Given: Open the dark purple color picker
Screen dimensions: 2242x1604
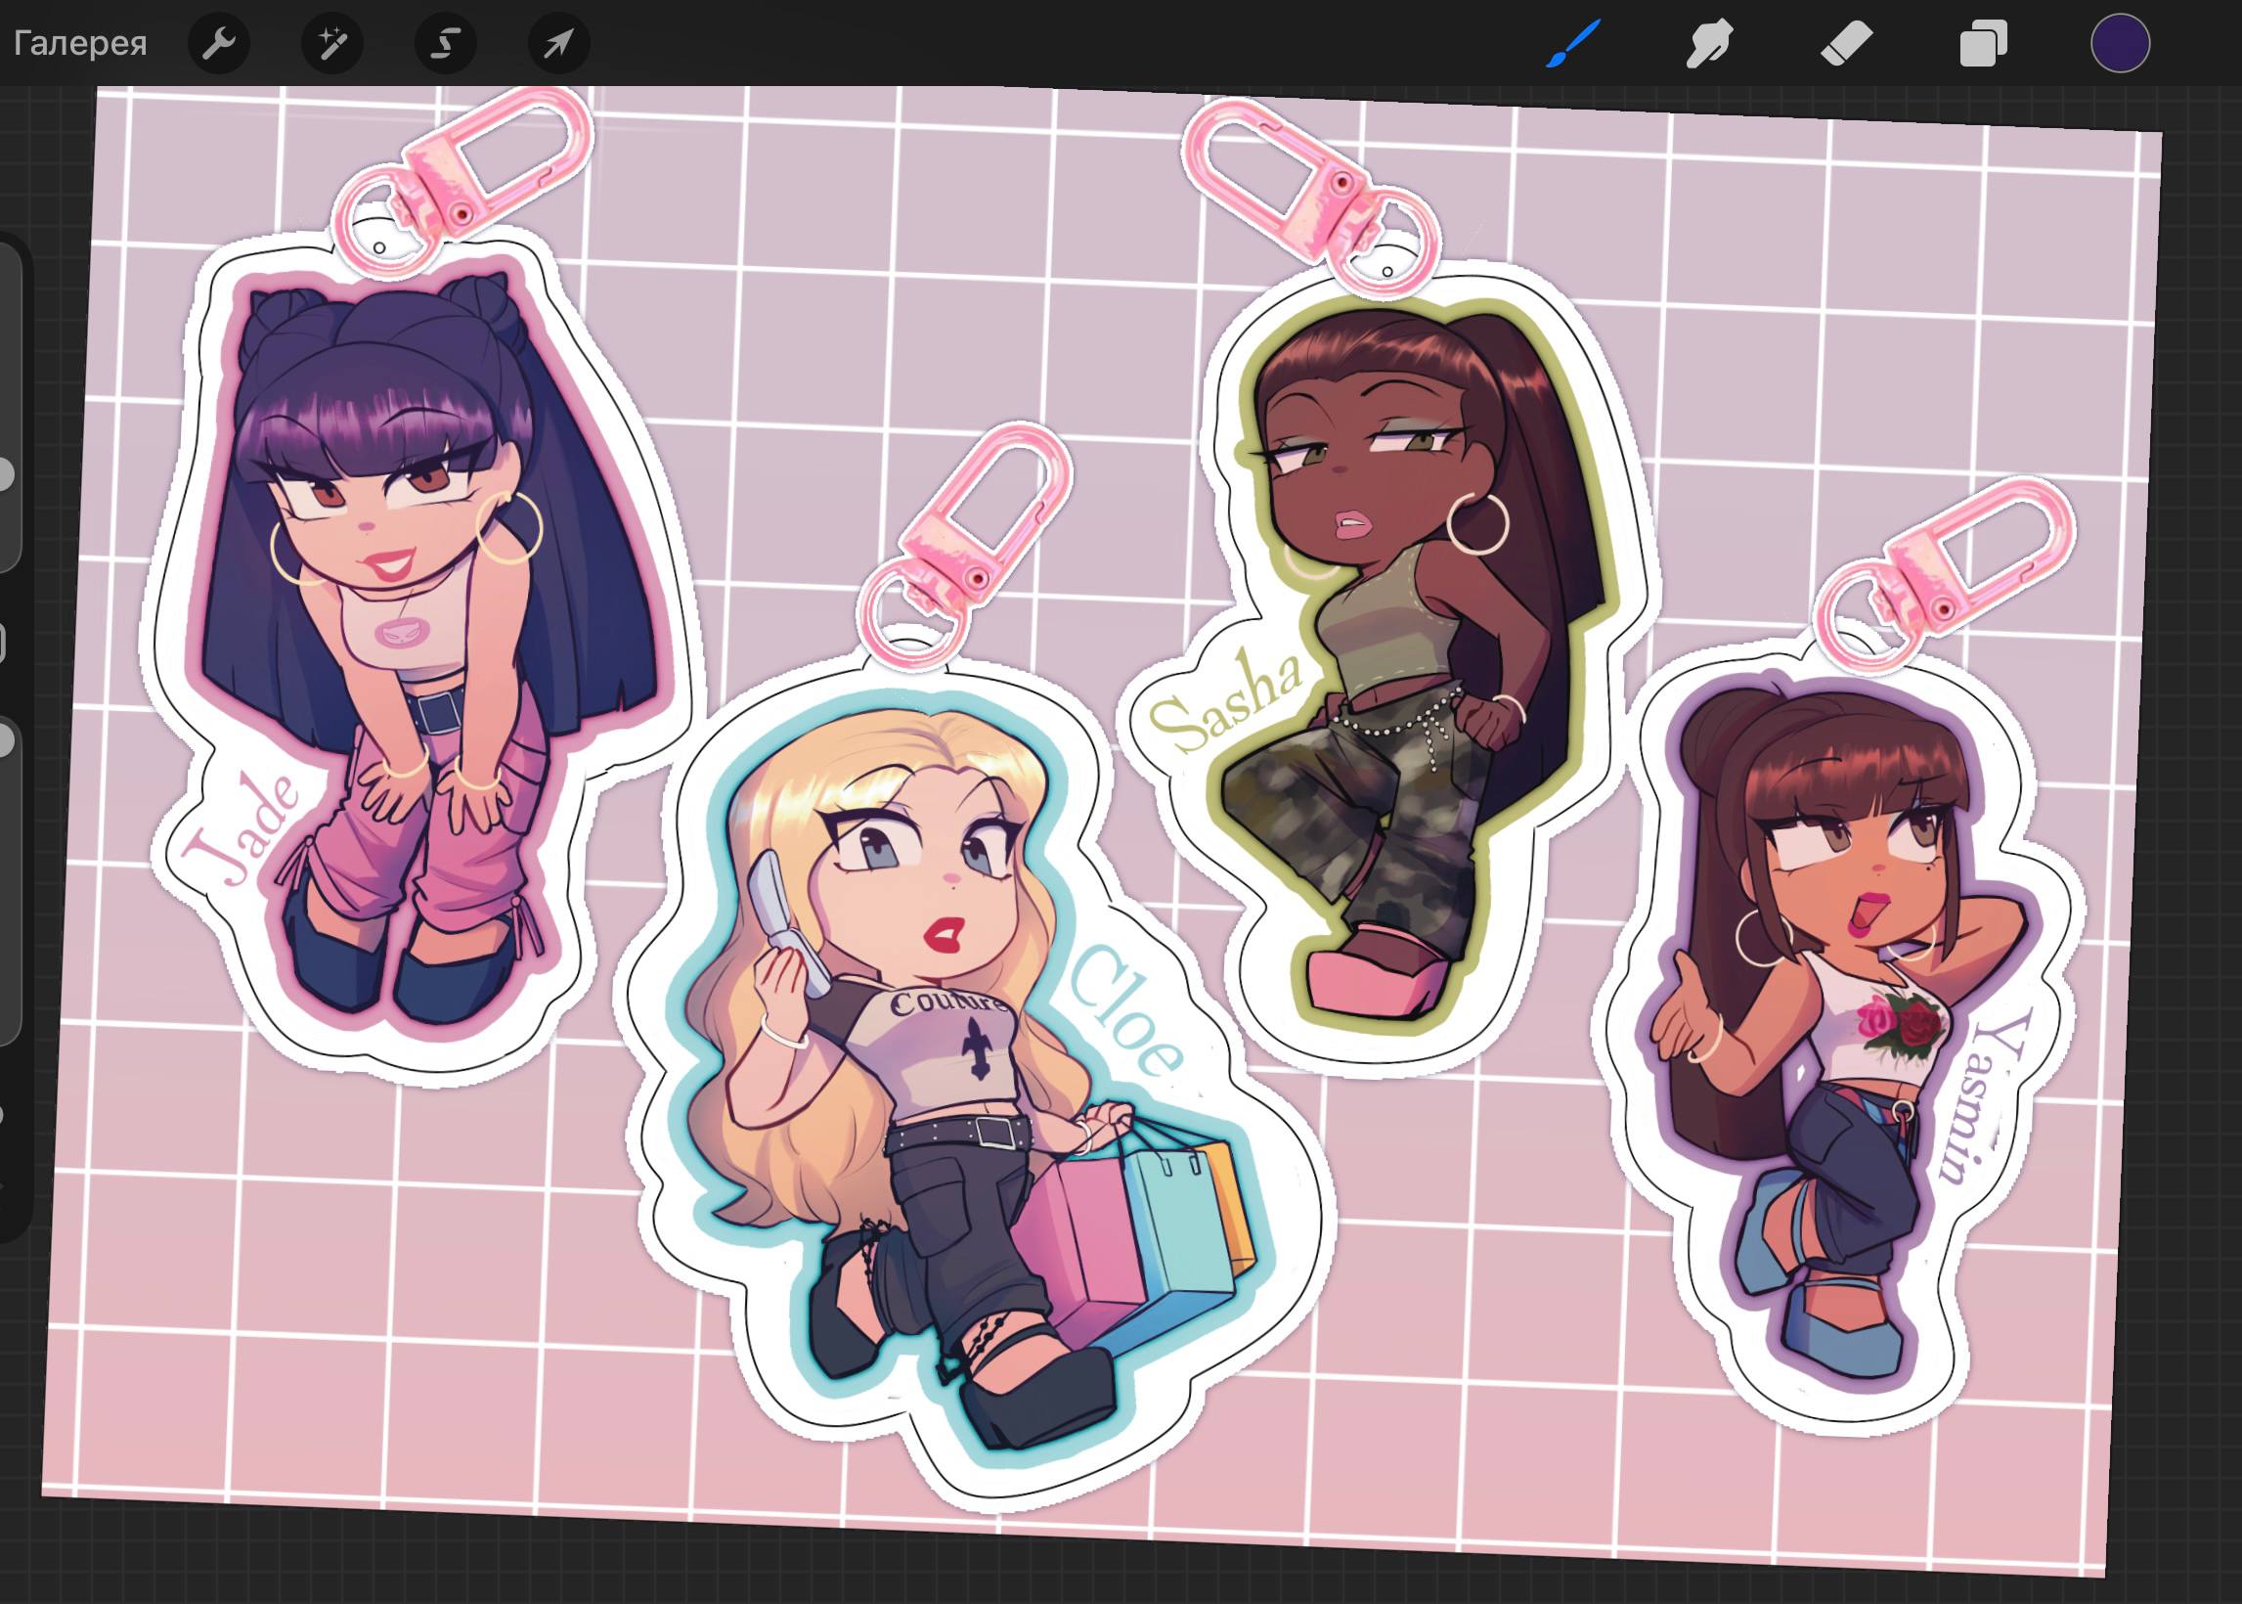Looking at the screenshot, I should (2121, 43).
